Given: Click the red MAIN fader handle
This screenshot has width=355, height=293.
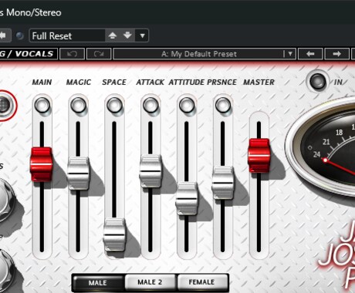Looking at the screenshot, I should [x=42, y=164].
